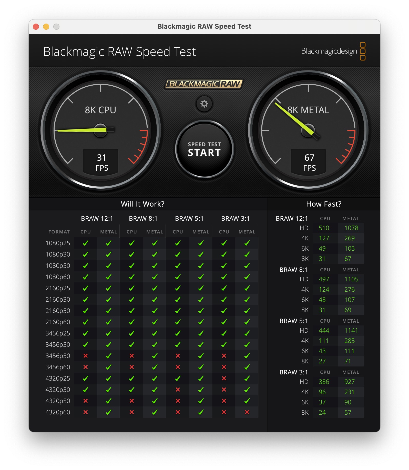409x470 pixels.
Task: Click the BRAW 3:1 header in Will It Work
Action: coord(235,218)
